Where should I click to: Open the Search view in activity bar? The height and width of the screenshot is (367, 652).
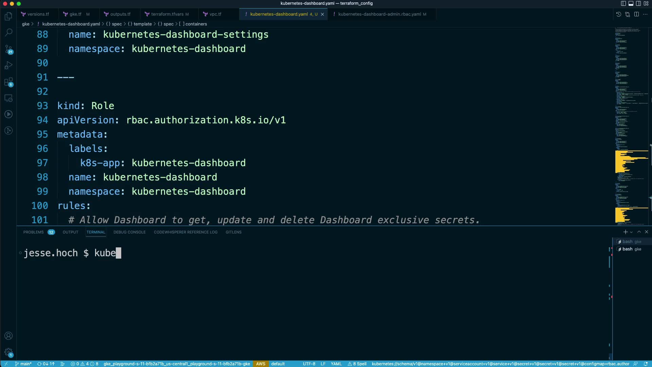tap(8, 33)
